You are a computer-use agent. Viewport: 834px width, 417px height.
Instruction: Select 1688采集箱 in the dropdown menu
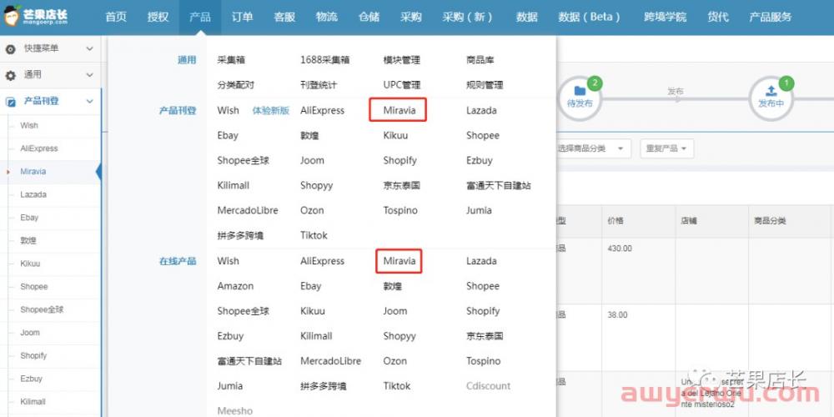point(325,60)
